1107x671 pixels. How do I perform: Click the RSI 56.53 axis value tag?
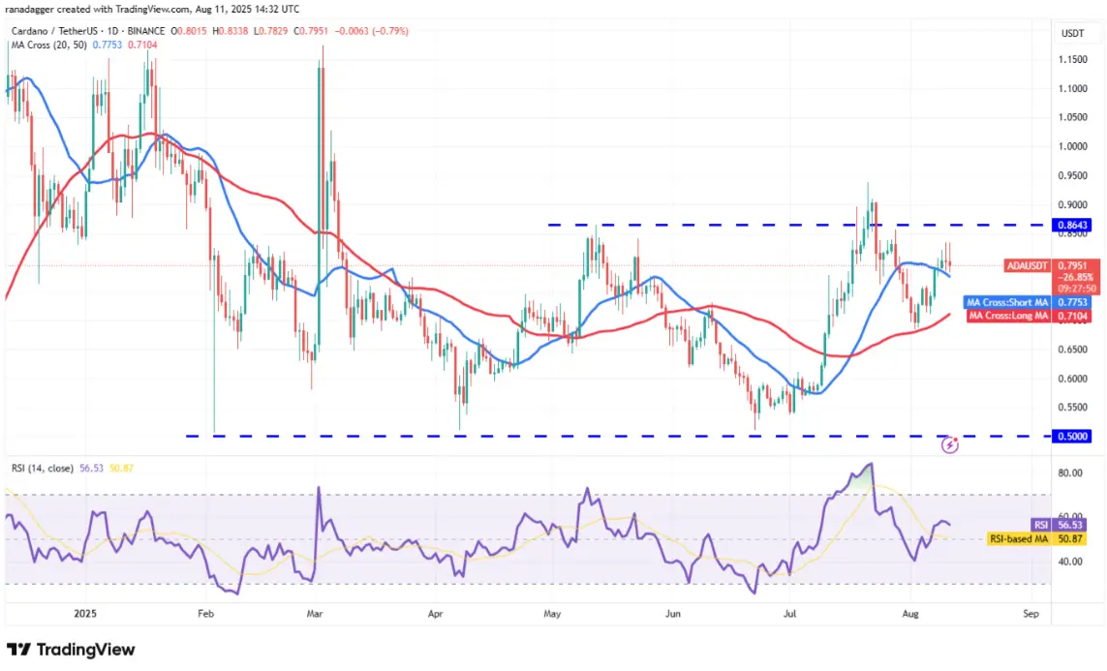click(1070, 525)
